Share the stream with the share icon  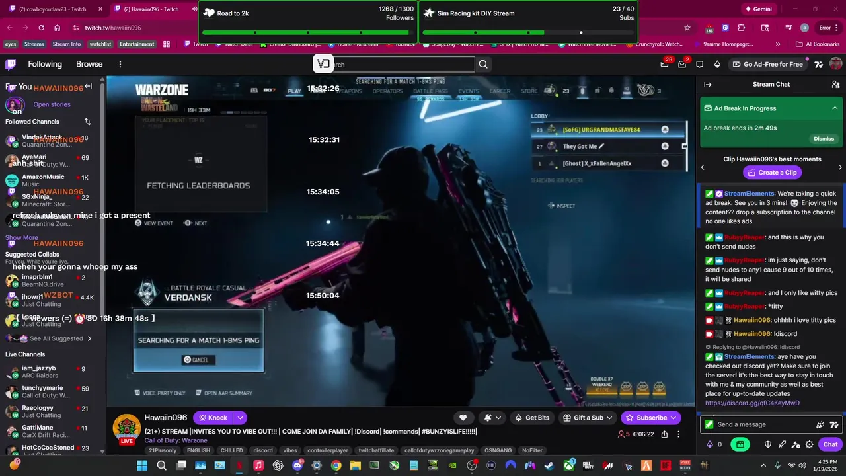(x=664, y=434)
